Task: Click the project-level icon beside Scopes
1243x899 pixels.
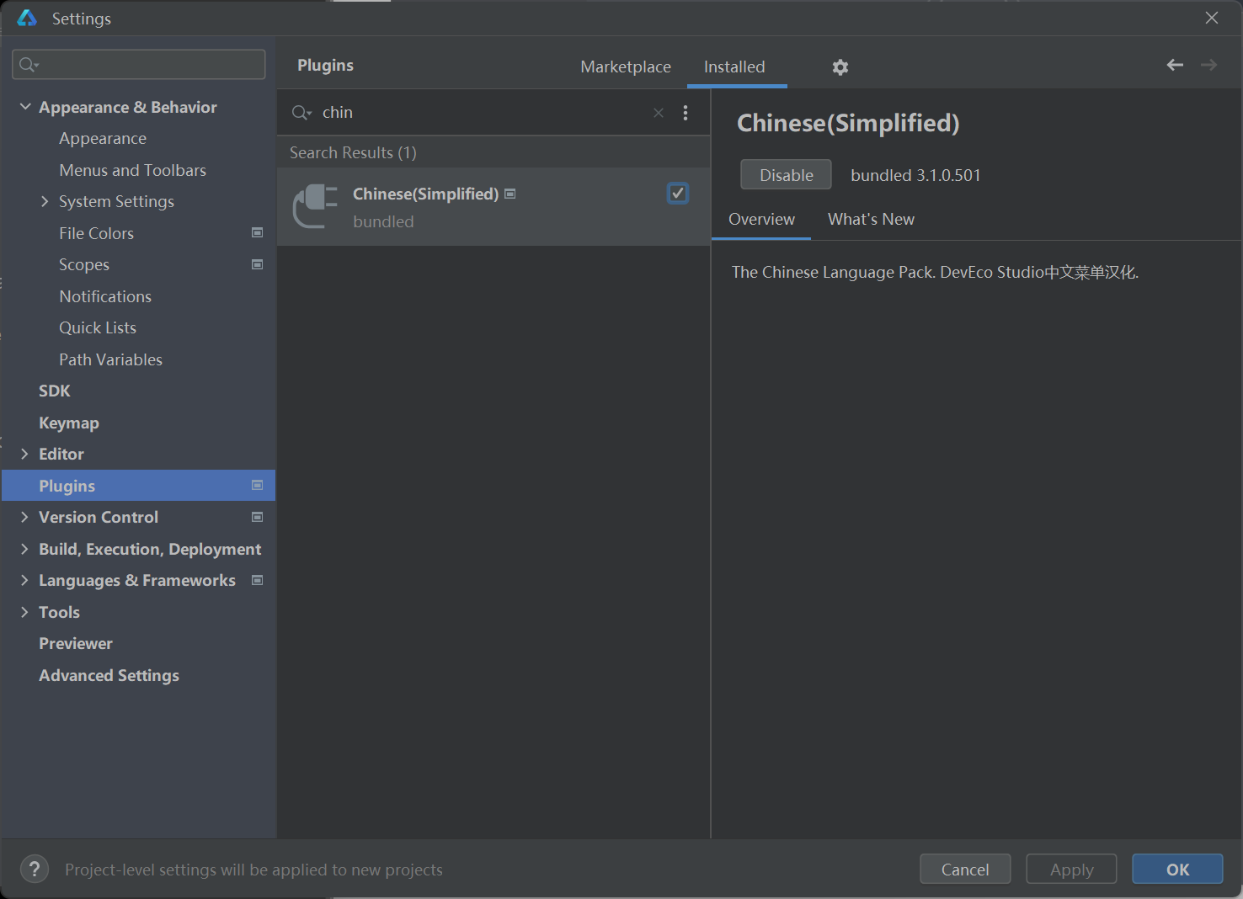Action: (258, 264)
